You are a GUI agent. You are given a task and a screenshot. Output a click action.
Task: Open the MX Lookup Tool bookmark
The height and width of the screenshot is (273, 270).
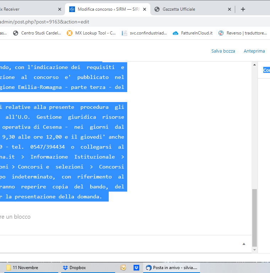click(91, 33)
